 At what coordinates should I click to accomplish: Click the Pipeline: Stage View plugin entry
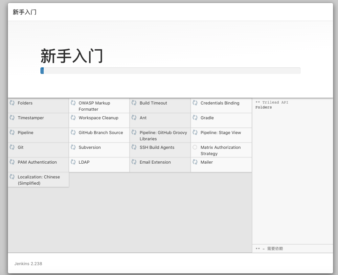point(221,133)
